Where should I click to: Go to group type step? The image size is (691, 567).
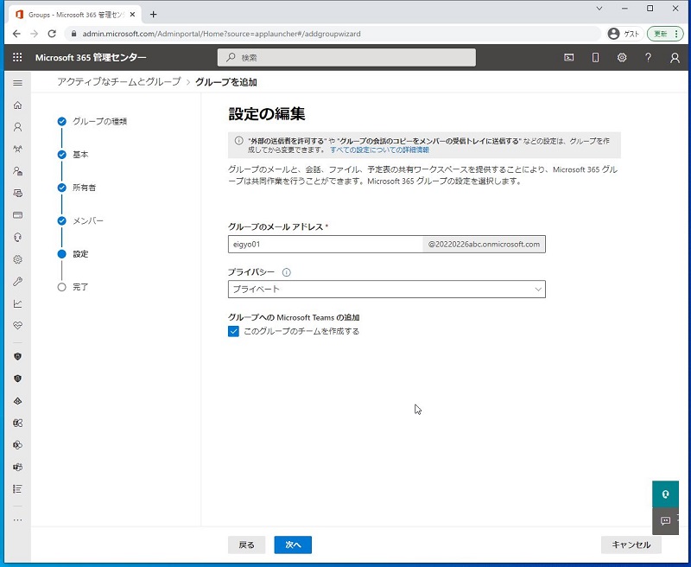tap(99, 121)
